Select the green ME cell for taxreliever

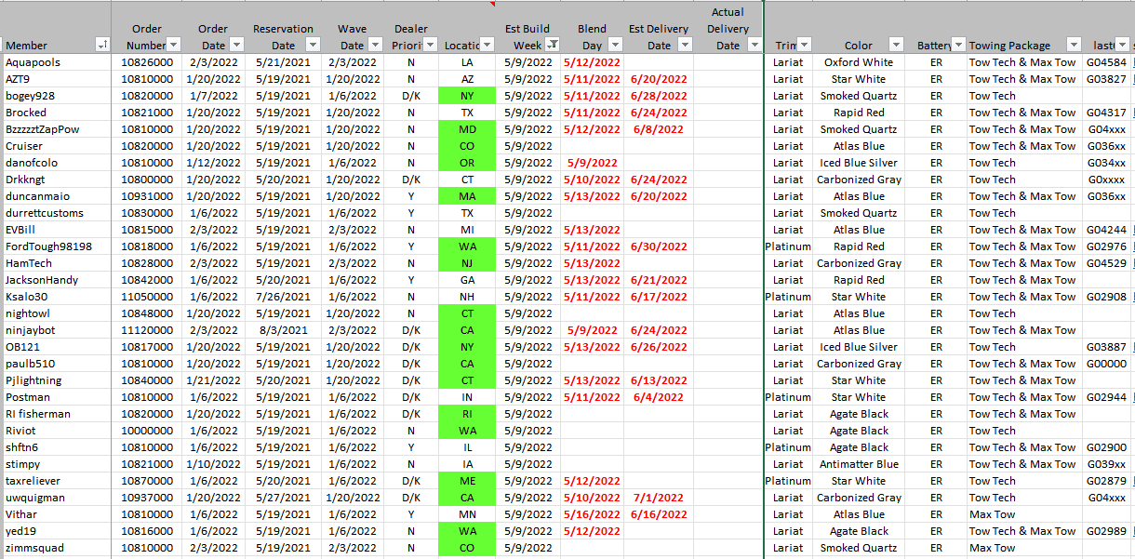[467, 481]
